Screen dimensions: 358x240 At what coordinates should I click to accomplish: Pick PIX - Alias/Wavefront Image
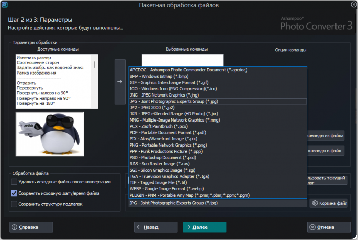218,139
